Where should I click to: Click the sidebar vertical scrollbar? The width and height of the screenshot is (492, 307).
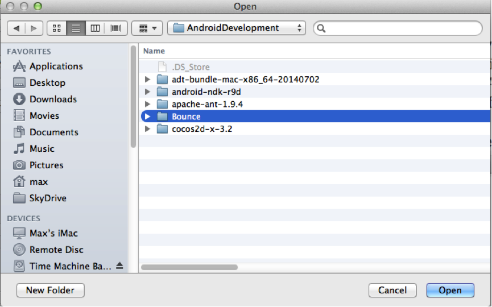pyautogui.click(x=133, y=97)
